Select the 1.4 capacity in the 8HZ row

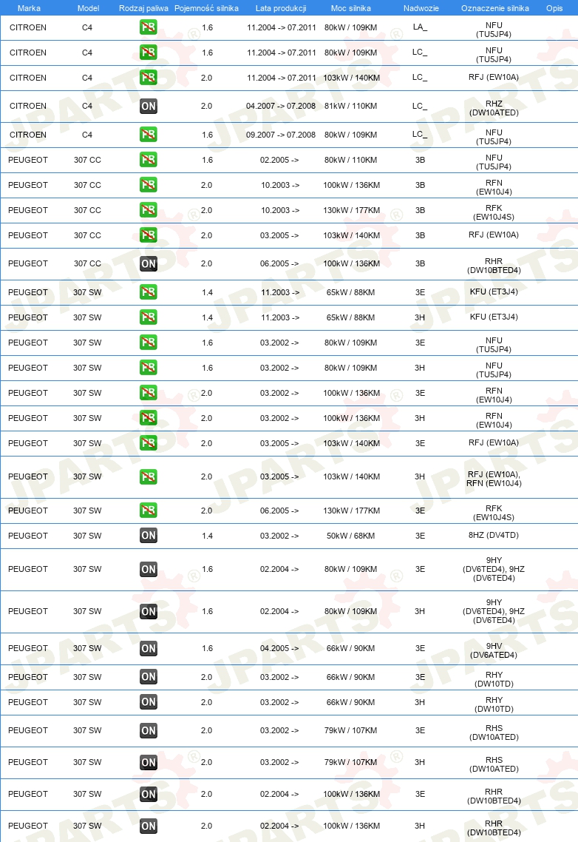[207, 536]
